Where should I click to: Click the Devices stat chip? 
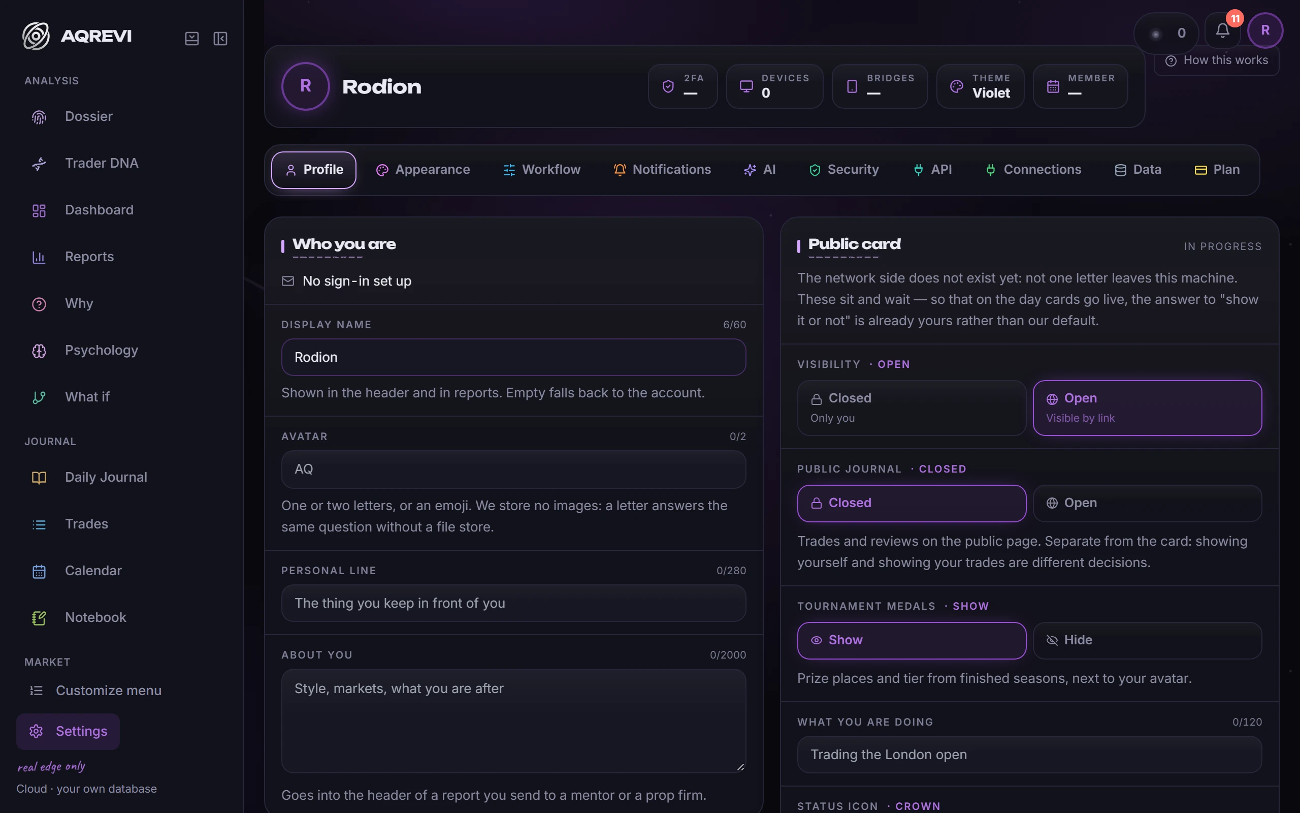point(774,86)
